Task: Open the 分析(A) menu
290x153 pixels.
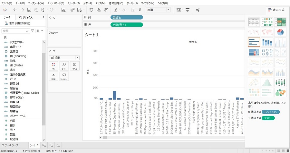Action: point(88,3)
